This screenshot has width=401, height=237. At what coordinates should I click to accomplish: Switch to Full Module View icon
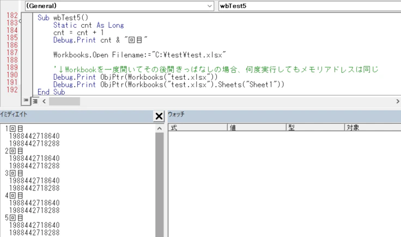(x=35, y=101)
